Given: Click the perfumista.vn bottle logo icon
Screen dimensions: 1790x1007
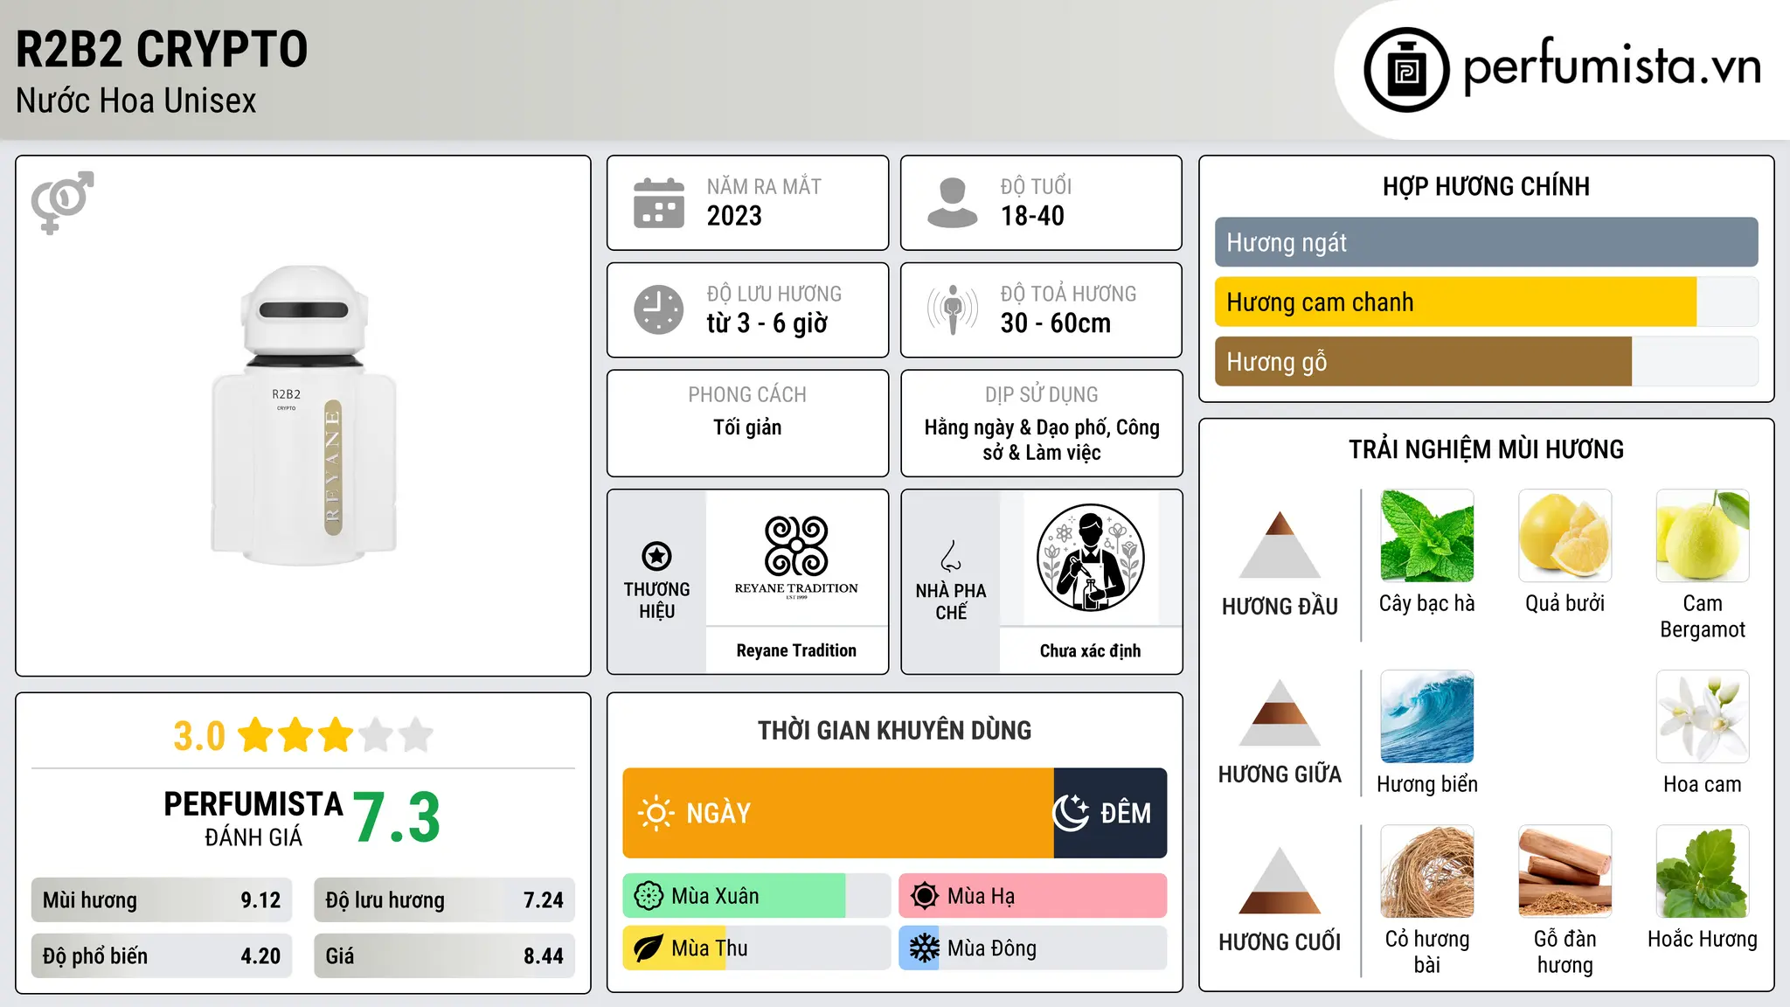Looking at the screenshot, I should pyautogui.click(x=1406, y=69).
